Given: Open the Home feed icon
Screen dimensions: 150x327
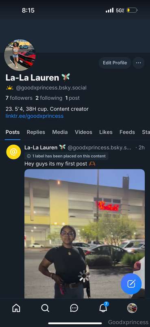Looking at the screenshot, I should 16,308.
